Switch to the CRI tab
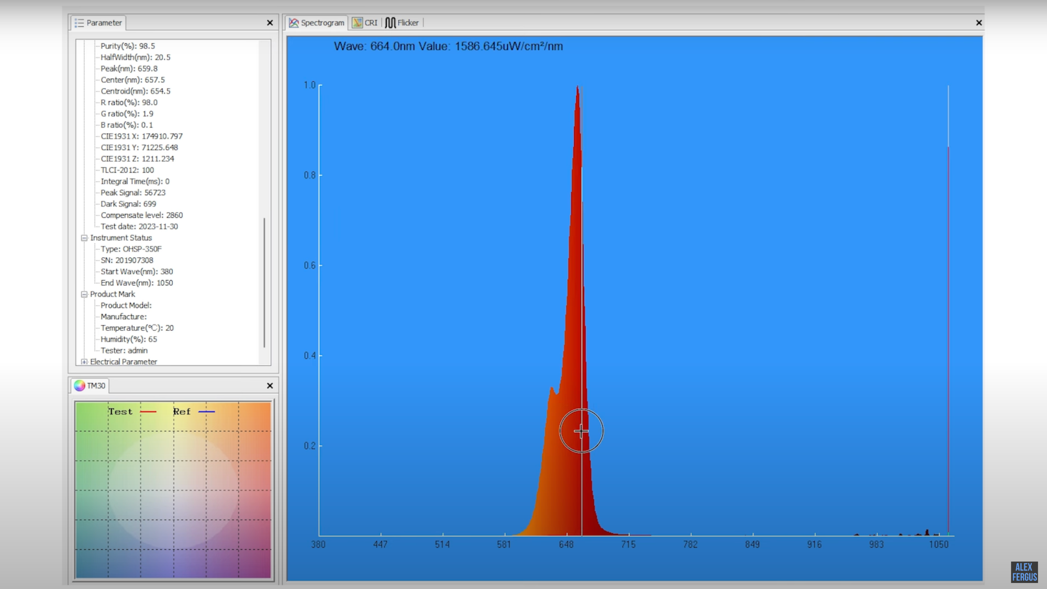The width and height of the screenshot is (1047, 589). point(371,23)
